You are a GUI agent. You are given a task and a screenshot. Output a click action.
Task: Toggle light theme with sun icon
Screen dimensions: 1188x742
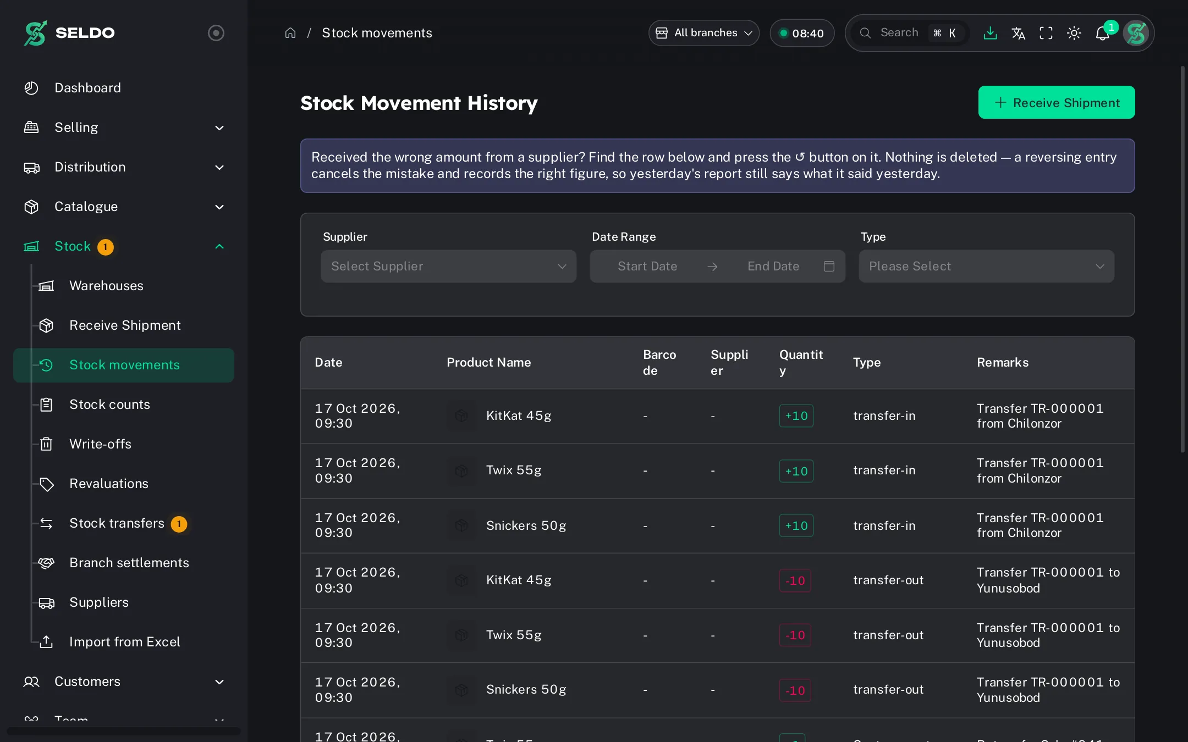[1074, 33]
